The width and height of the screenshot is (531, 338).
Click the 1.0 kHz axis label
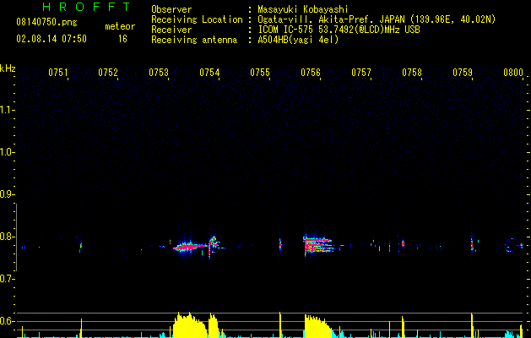pyautogui.click(x=7, y=152)
